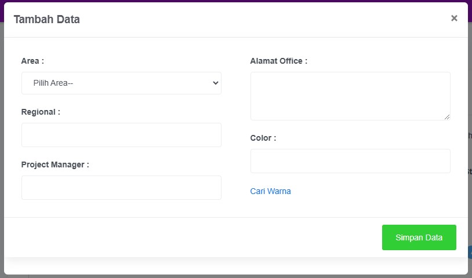The image size is (472, 278).
Task: Click the Regional label
Action: pos(41,112)
